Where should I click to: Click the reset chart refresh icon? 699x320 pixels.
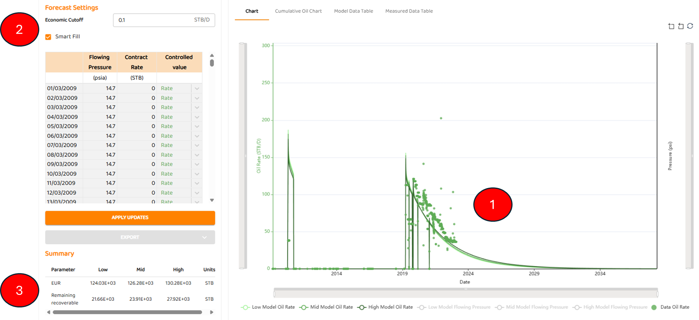click(x=690, y=26)
